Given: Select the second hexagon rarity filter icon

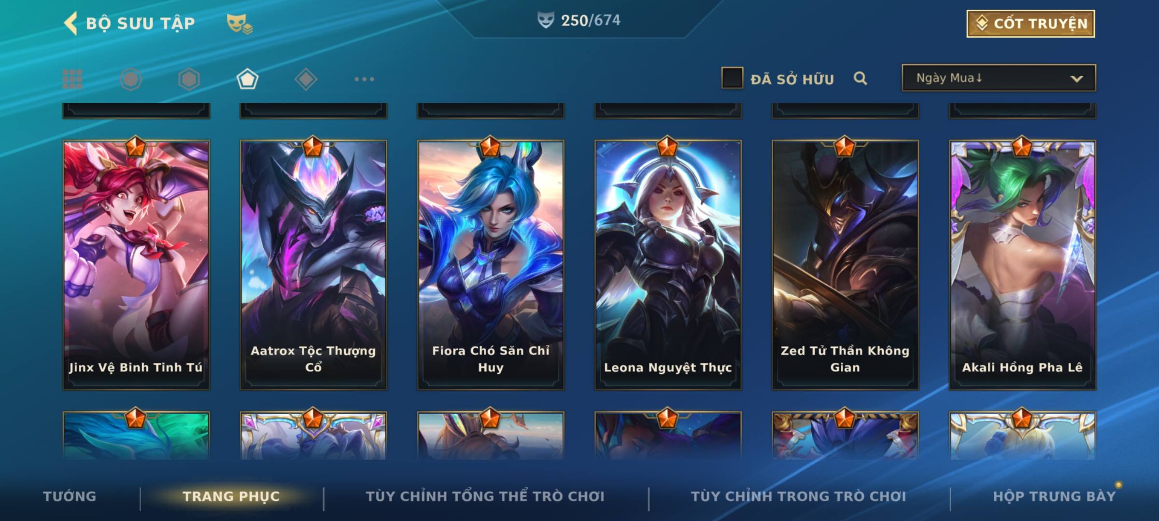Looking at the screenshot, I should pyautogui.click(x=189, y=79).
